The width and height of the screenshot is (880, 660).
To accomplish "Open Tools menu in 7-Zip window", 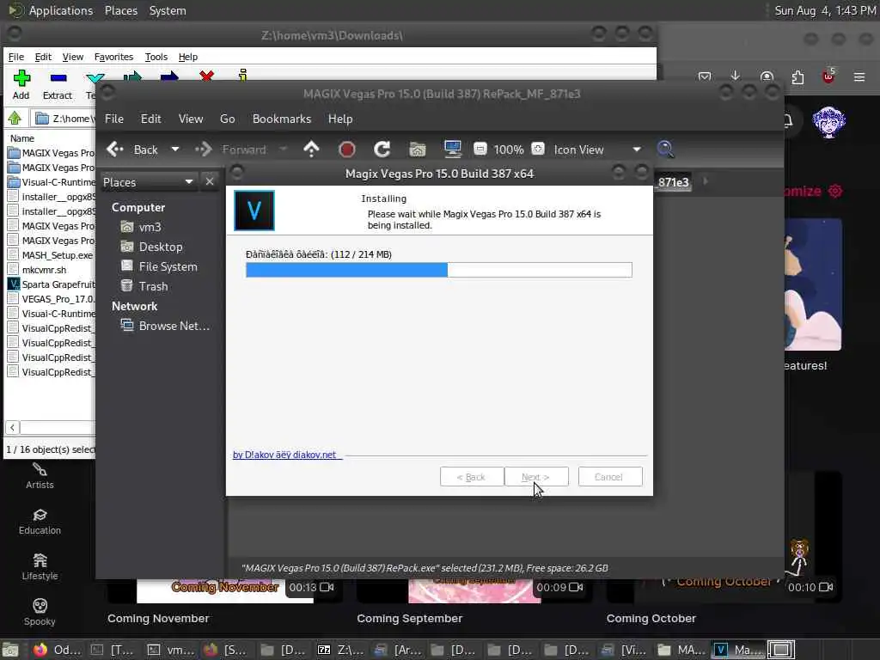I will pyautogui.click(x=156, y=57).
